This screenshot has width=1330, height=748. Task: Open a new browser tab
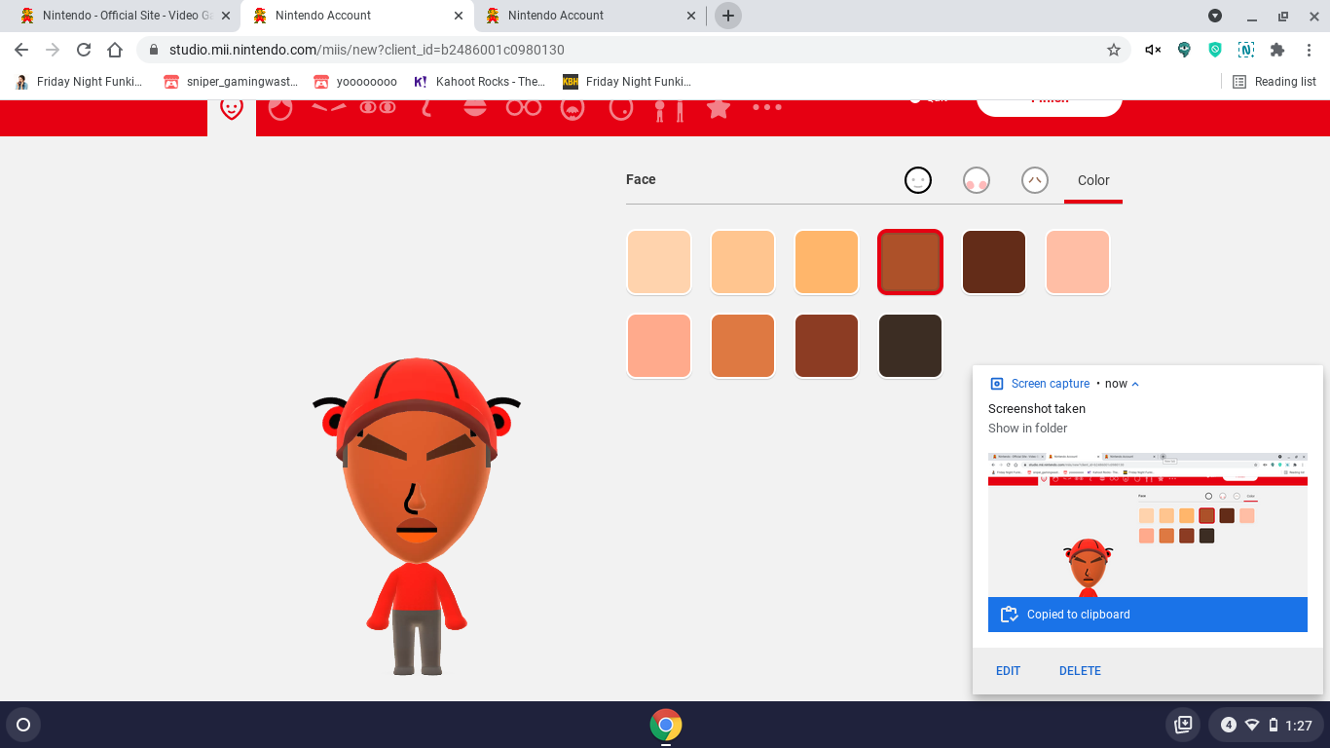coord(728,16)
